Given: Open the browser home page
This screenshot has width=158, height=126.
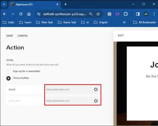Looking at the screenshot, I should 29,14.
